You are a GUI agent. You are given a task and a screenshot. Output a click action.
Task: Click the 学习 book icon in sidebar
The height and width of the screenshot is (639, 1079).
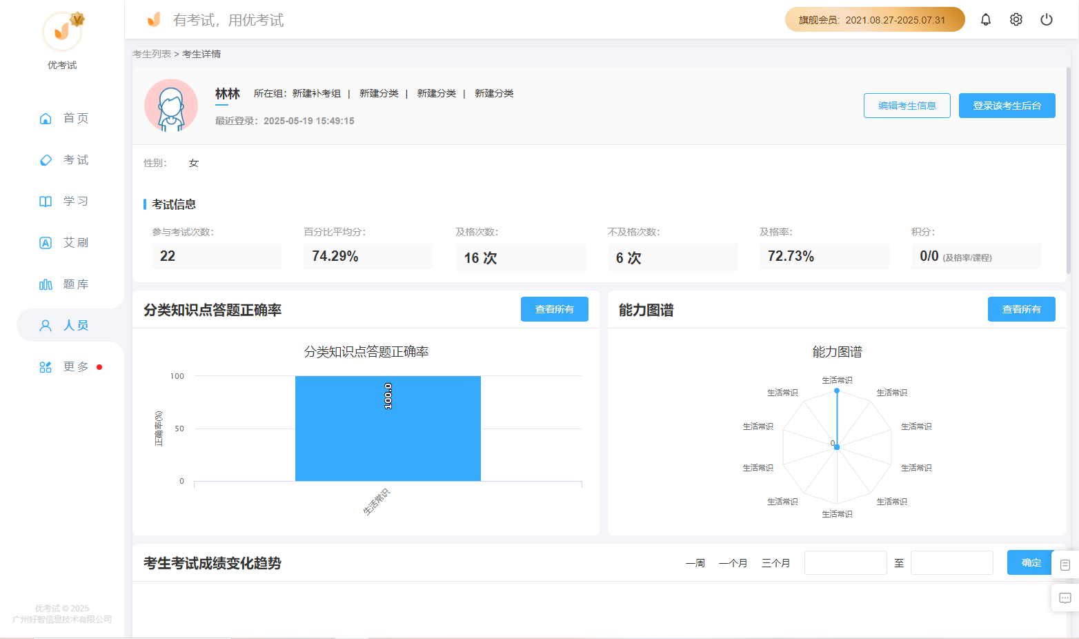46,201
